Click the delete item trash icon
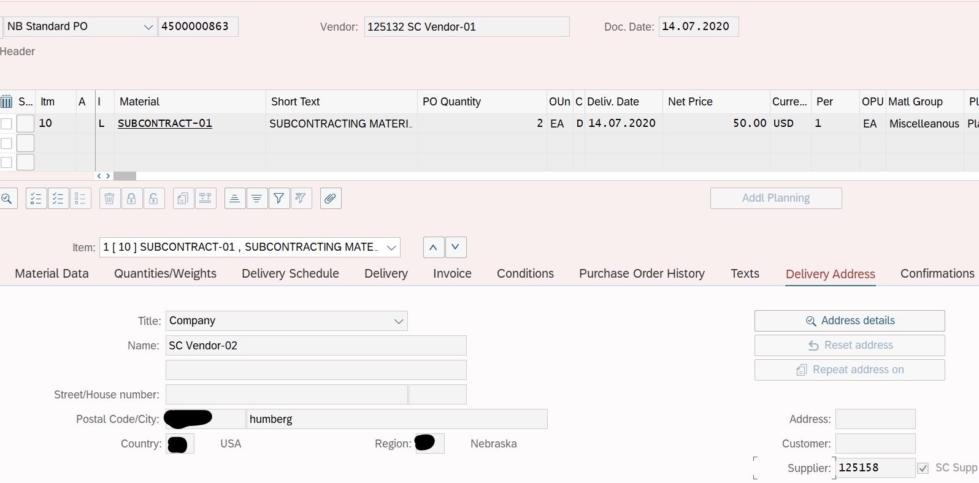 (x=109, y=199)
